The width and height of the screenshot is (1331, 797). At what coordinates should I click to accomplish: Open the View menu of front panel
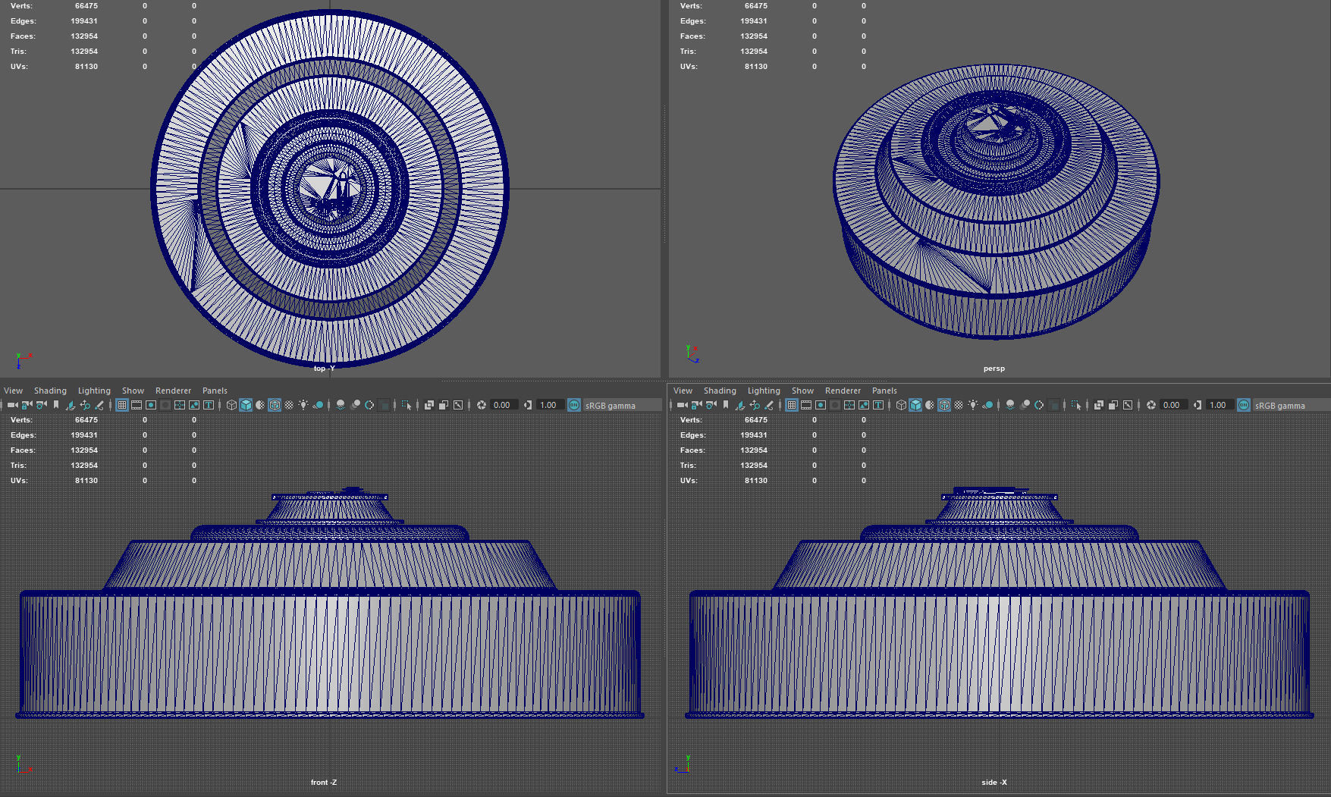tap(13, 391)
